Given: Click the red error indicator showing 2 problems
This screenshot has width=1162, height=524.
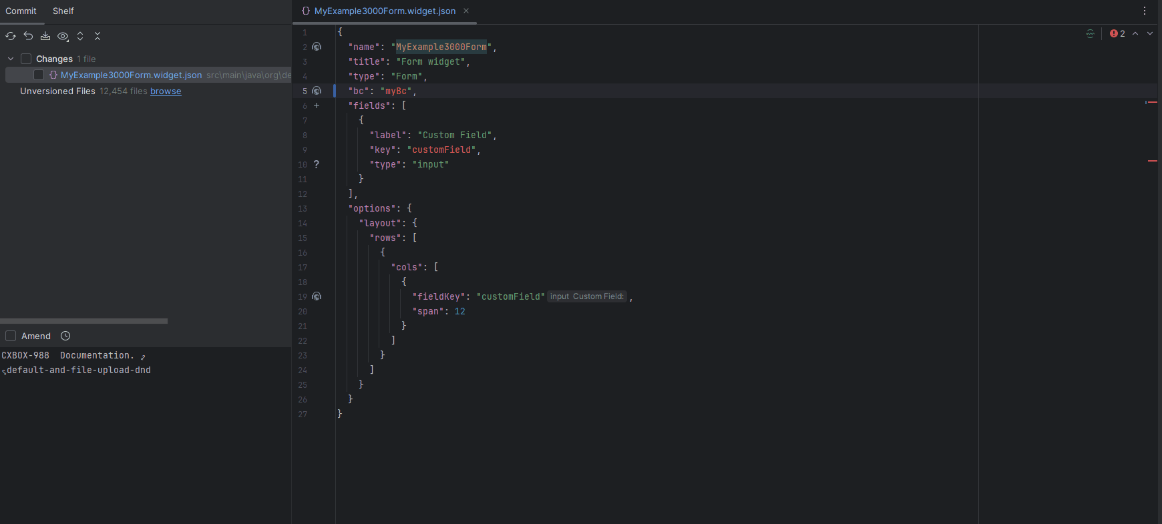Looking at the screenshot, I should pos(1117,33).
